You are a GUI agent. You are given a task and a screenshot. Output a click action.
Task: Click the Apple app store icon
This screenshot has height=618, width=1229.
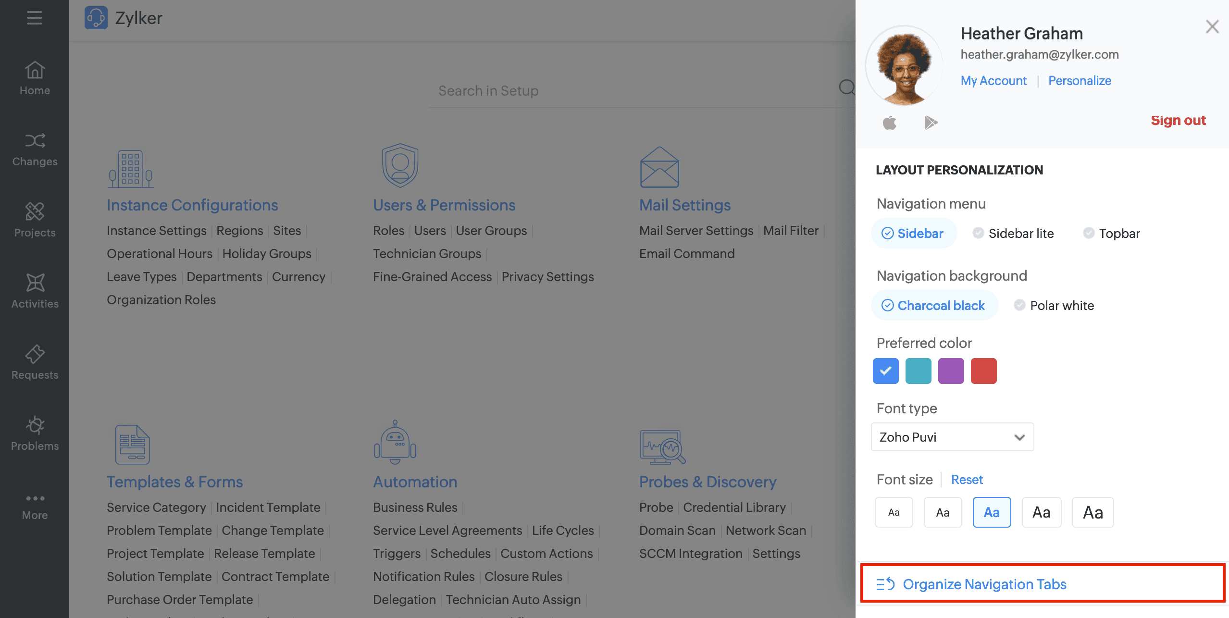[890, 123]
